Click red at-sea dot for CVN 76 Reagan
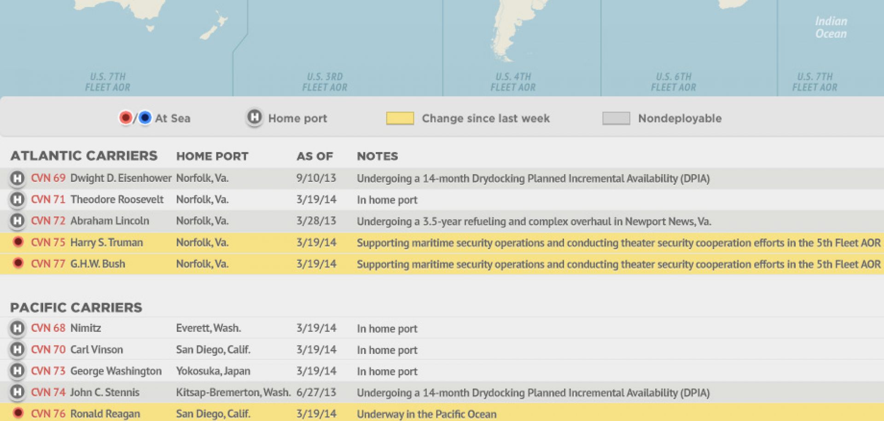 (x=18, y=413)
